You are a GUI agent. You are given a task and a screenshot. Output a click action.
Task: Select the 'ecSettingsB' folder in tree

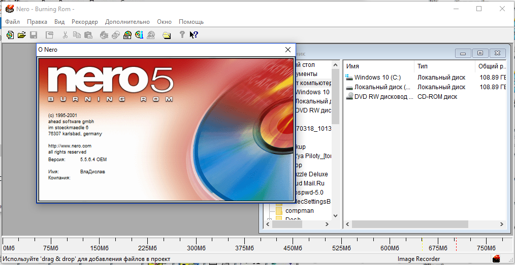tap(312, 202)
